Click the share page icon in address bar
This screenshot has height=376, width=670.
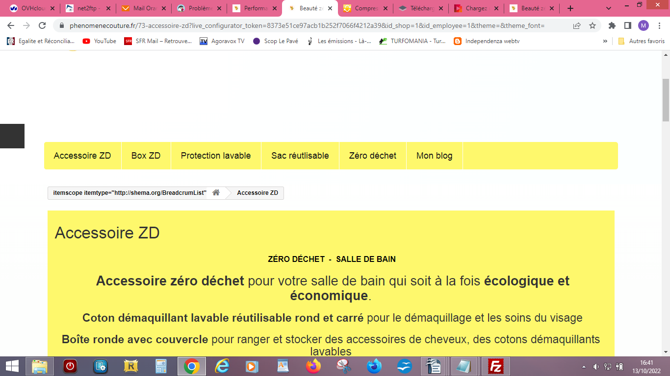(x=577, y=25)
